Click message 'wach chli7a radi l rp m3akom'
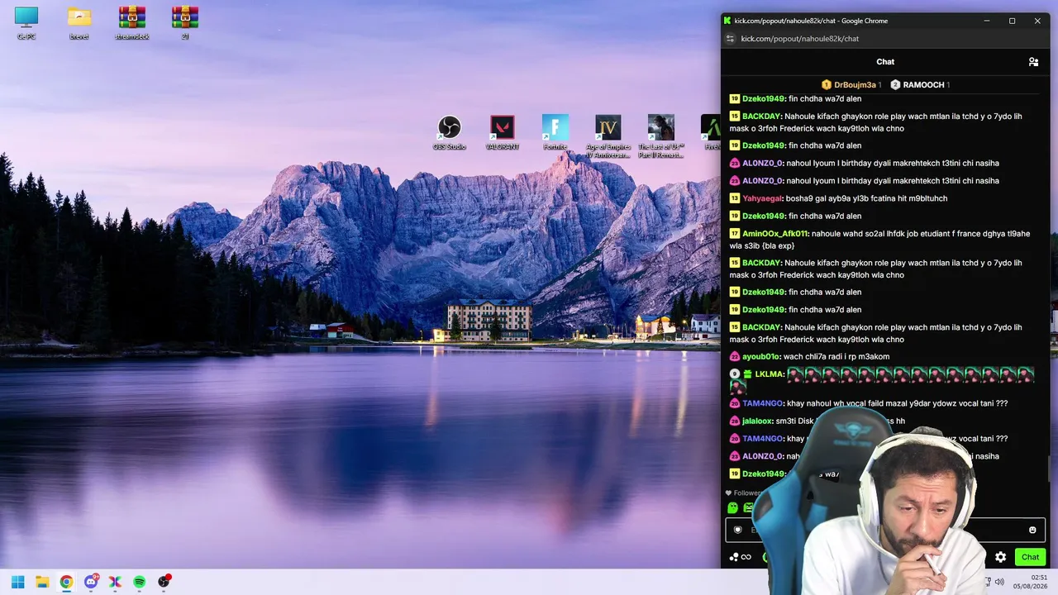 pyautogui.click(x=836, y=357)
